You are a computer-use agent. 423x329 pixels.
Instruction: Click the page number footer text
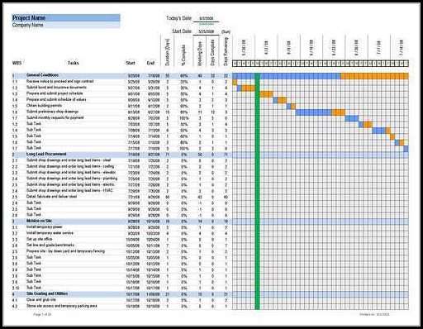tap(42, 314)
